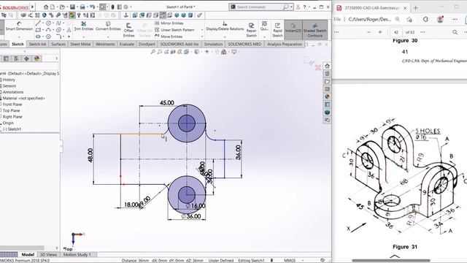Open the Smart Dimension dropdown arrow
Image resolution: width=467 pixels, height=263 pixels.
(x=19, y=37)
